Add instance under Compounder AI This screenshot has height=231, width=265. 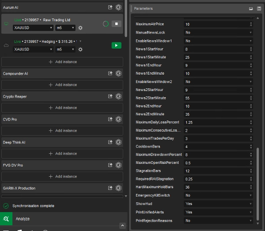coord(62,85)
